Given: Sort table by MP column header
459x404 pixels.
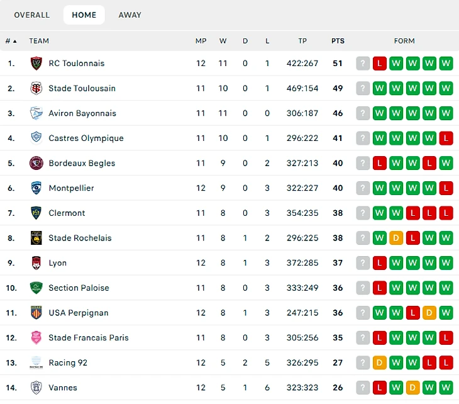Looking at the screenshot, I should pos(201,41).
